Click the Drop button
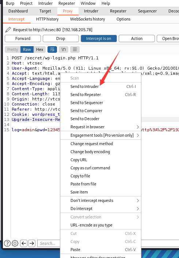This screenshot has height=258, width=179. pyautogui.click(x=61, y=38)
